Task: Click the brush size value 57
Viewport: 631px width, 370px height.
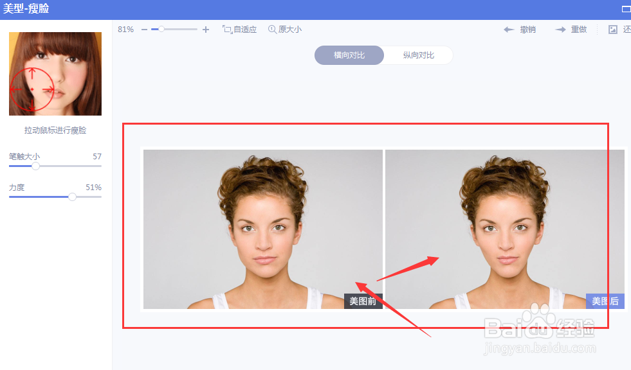Action: click(x=97, y=156)
